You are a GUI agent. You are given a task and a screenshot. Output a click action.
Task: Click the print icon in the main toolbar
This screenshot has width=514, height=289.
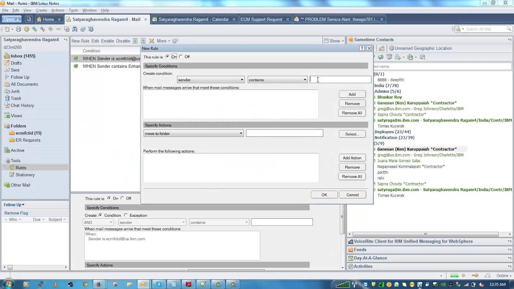pos(18,29)
